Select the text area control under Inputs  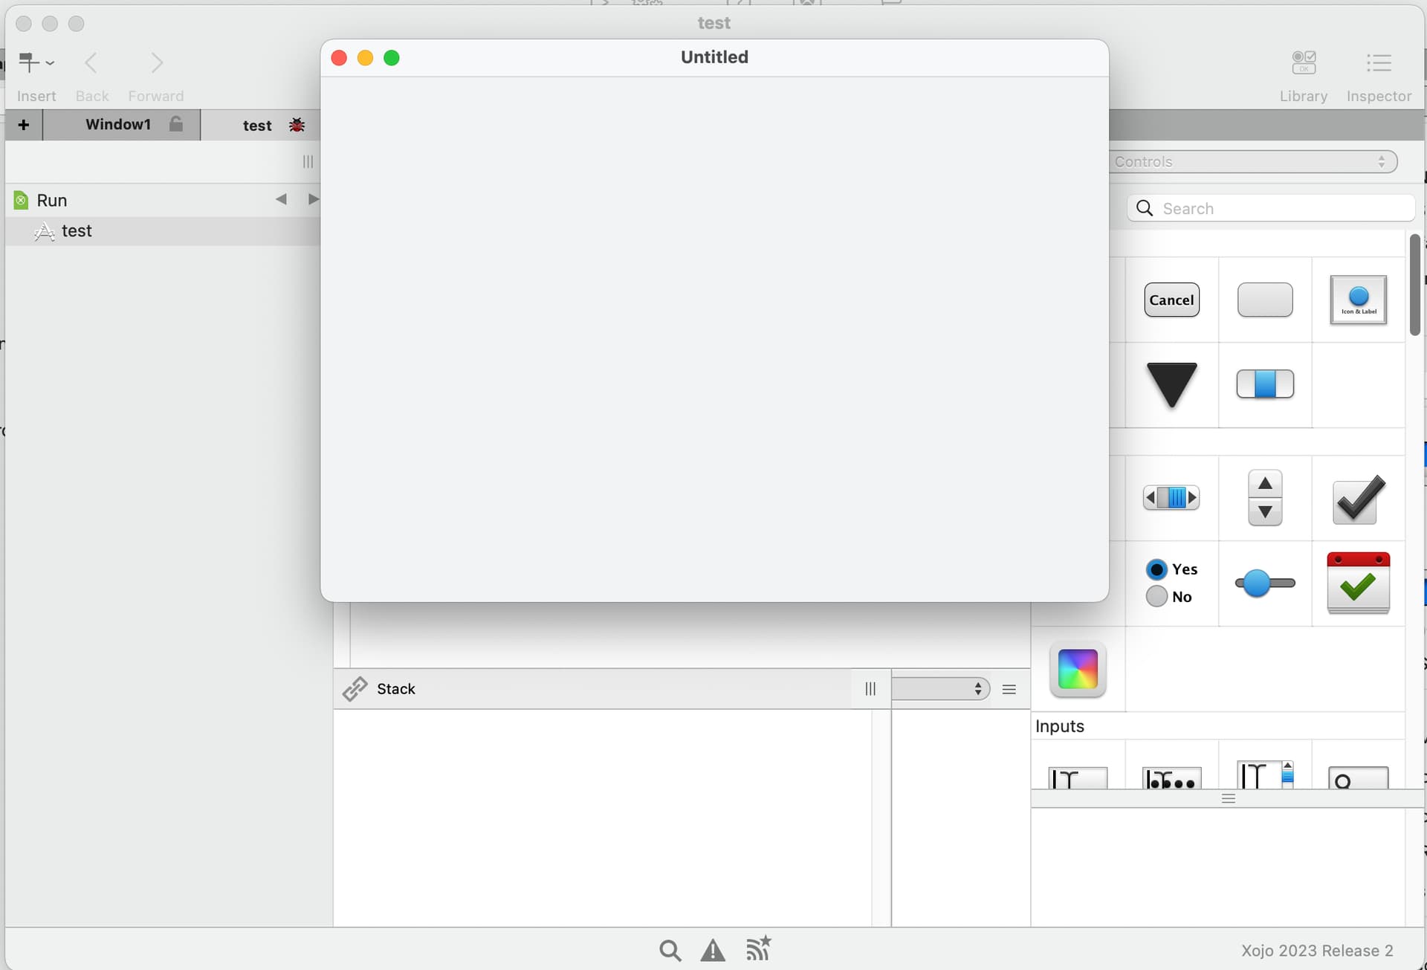click(1265, 775)
